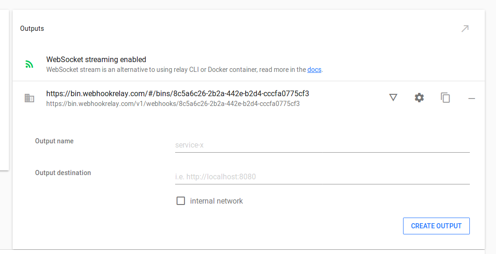Screen dimensions: 496x254
Task: Click the WebSocket stream description text
Action: pos(176,70)
